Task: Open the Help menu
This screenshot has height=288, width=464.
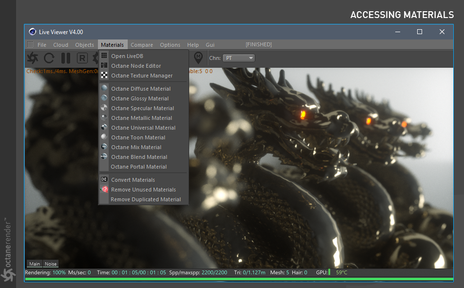Action: click(x=193, y=45)
